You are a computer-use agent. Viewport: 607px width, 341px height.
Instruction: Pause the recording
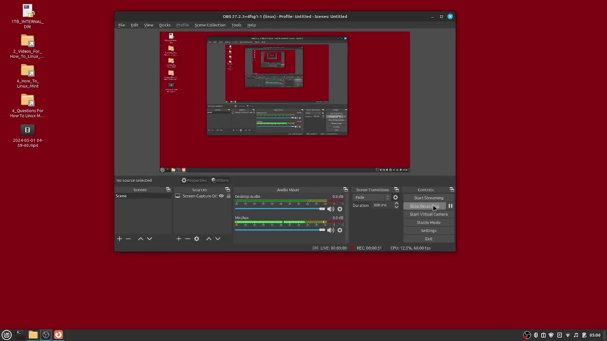(451, 206)
